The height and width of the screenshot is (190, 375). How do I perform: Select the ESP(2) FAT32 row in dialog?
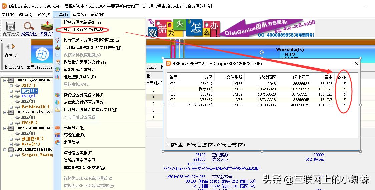(262, 94)
